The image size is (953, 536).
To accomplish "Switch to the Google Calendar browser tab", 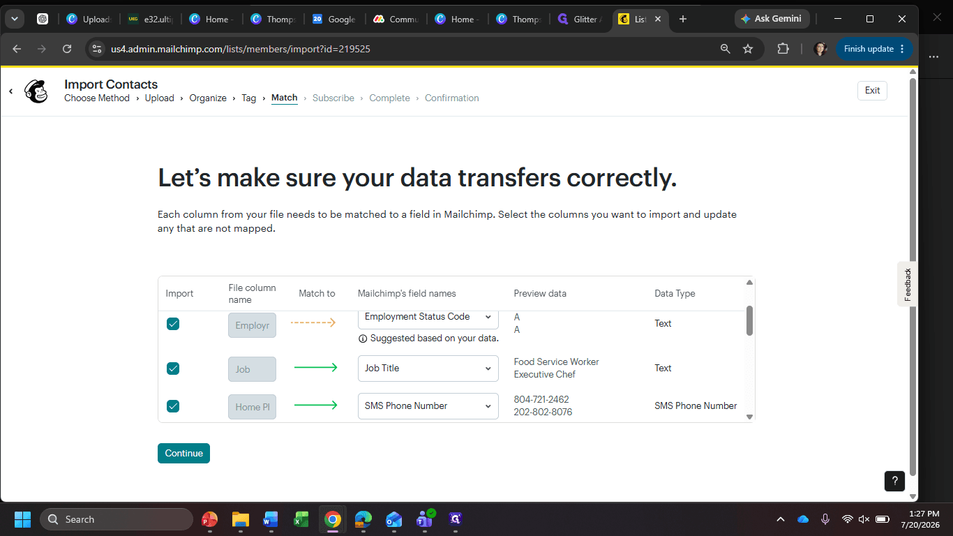I will tap(334, 20).
